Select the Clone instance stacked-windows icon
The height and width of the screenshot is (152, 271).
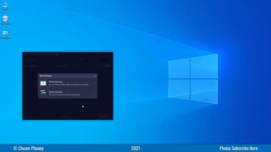click(43, 93)
